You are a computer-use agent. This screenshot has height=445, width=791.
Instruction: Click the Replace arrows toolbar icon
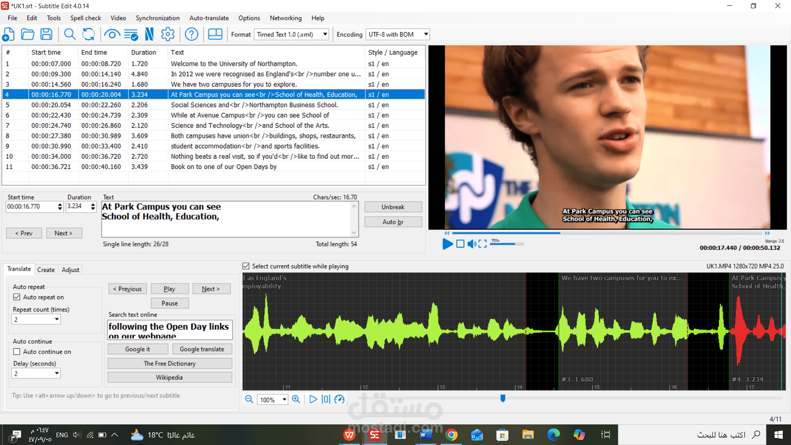pyautogui.click(x=89, y=34)
